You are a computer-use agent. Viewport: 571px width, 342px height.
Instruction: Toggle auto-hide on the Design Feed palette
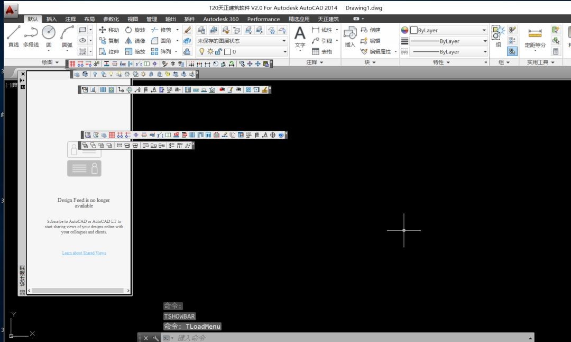tap(23, 80)
